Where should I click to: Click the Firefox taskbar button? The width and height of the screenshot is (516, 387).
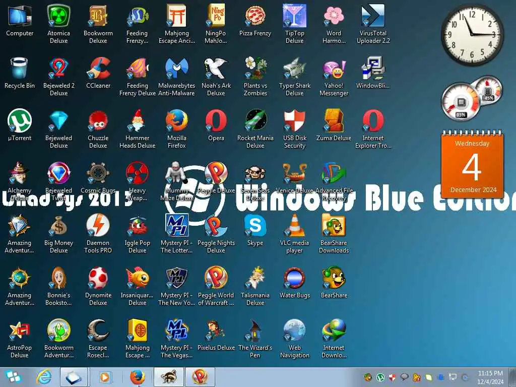pyautogui.click(x=137, y=377)
